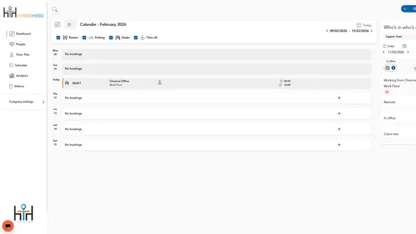Switch to week view icon

[70, 25]
